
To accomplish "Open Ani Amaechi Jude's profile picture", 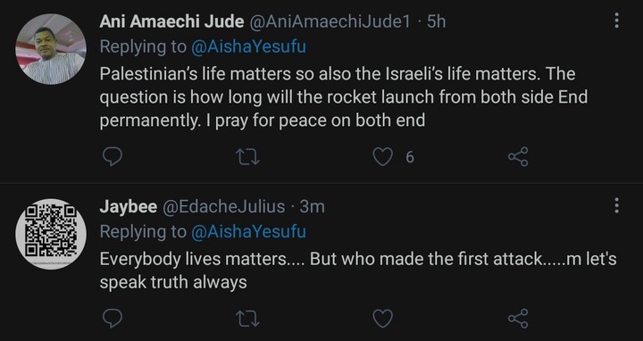I will click(51, 49).
